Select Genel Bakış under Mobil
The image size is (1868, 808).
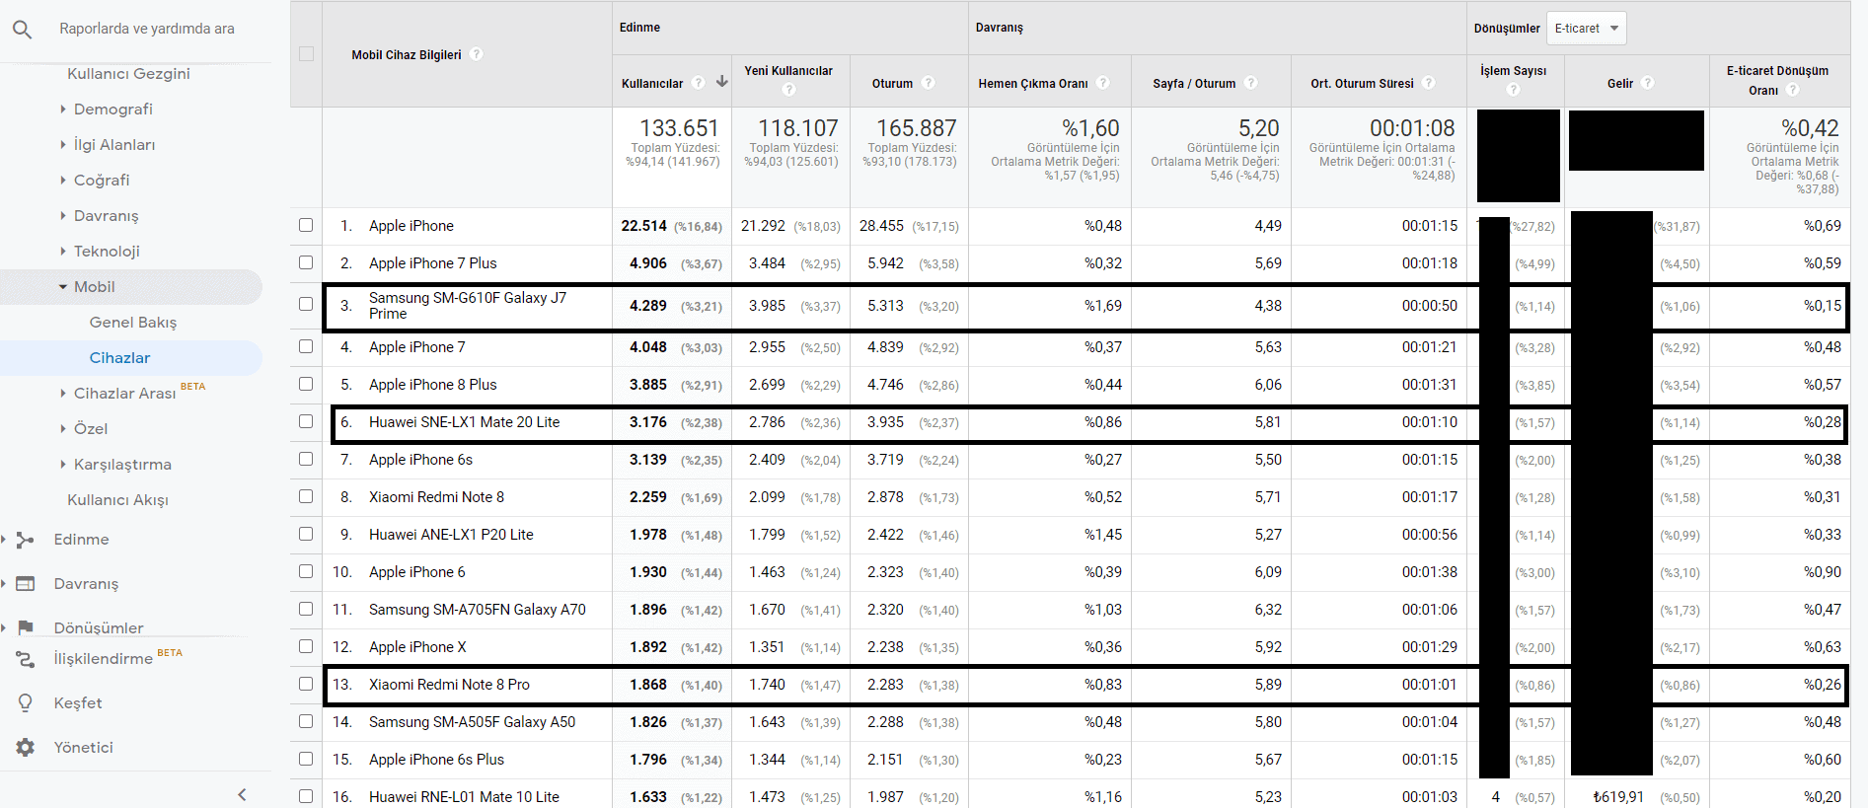coord(133,323)
